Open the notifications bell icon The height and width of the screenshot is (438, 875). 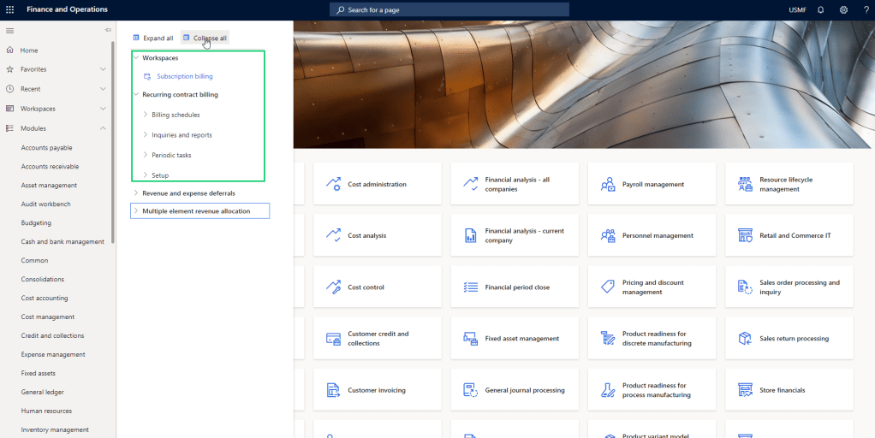tap(820, 9)
